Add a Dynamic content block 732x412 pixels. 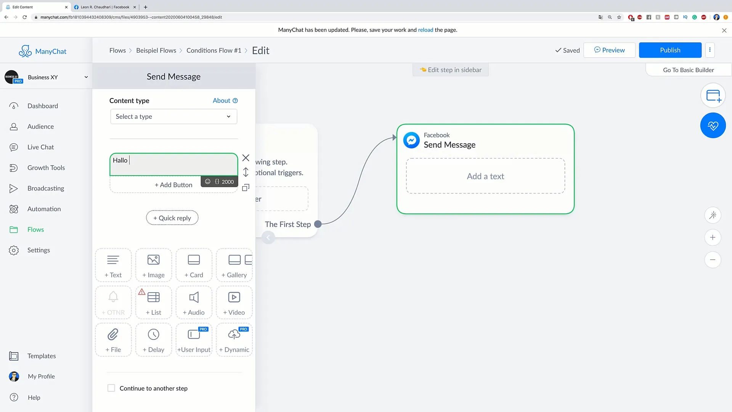[234, 340]
